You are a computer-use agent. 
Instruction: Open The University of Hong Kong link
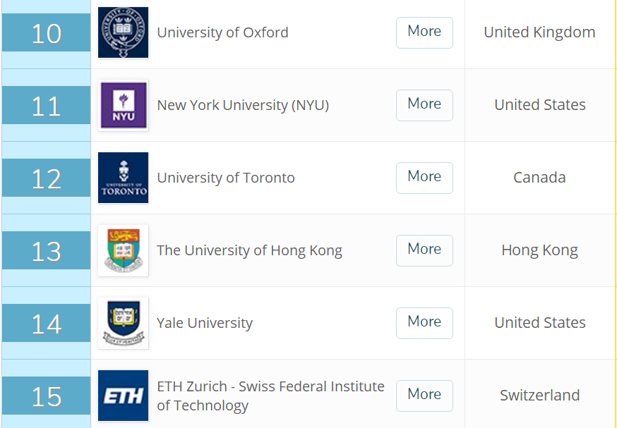tap(249, 250)
